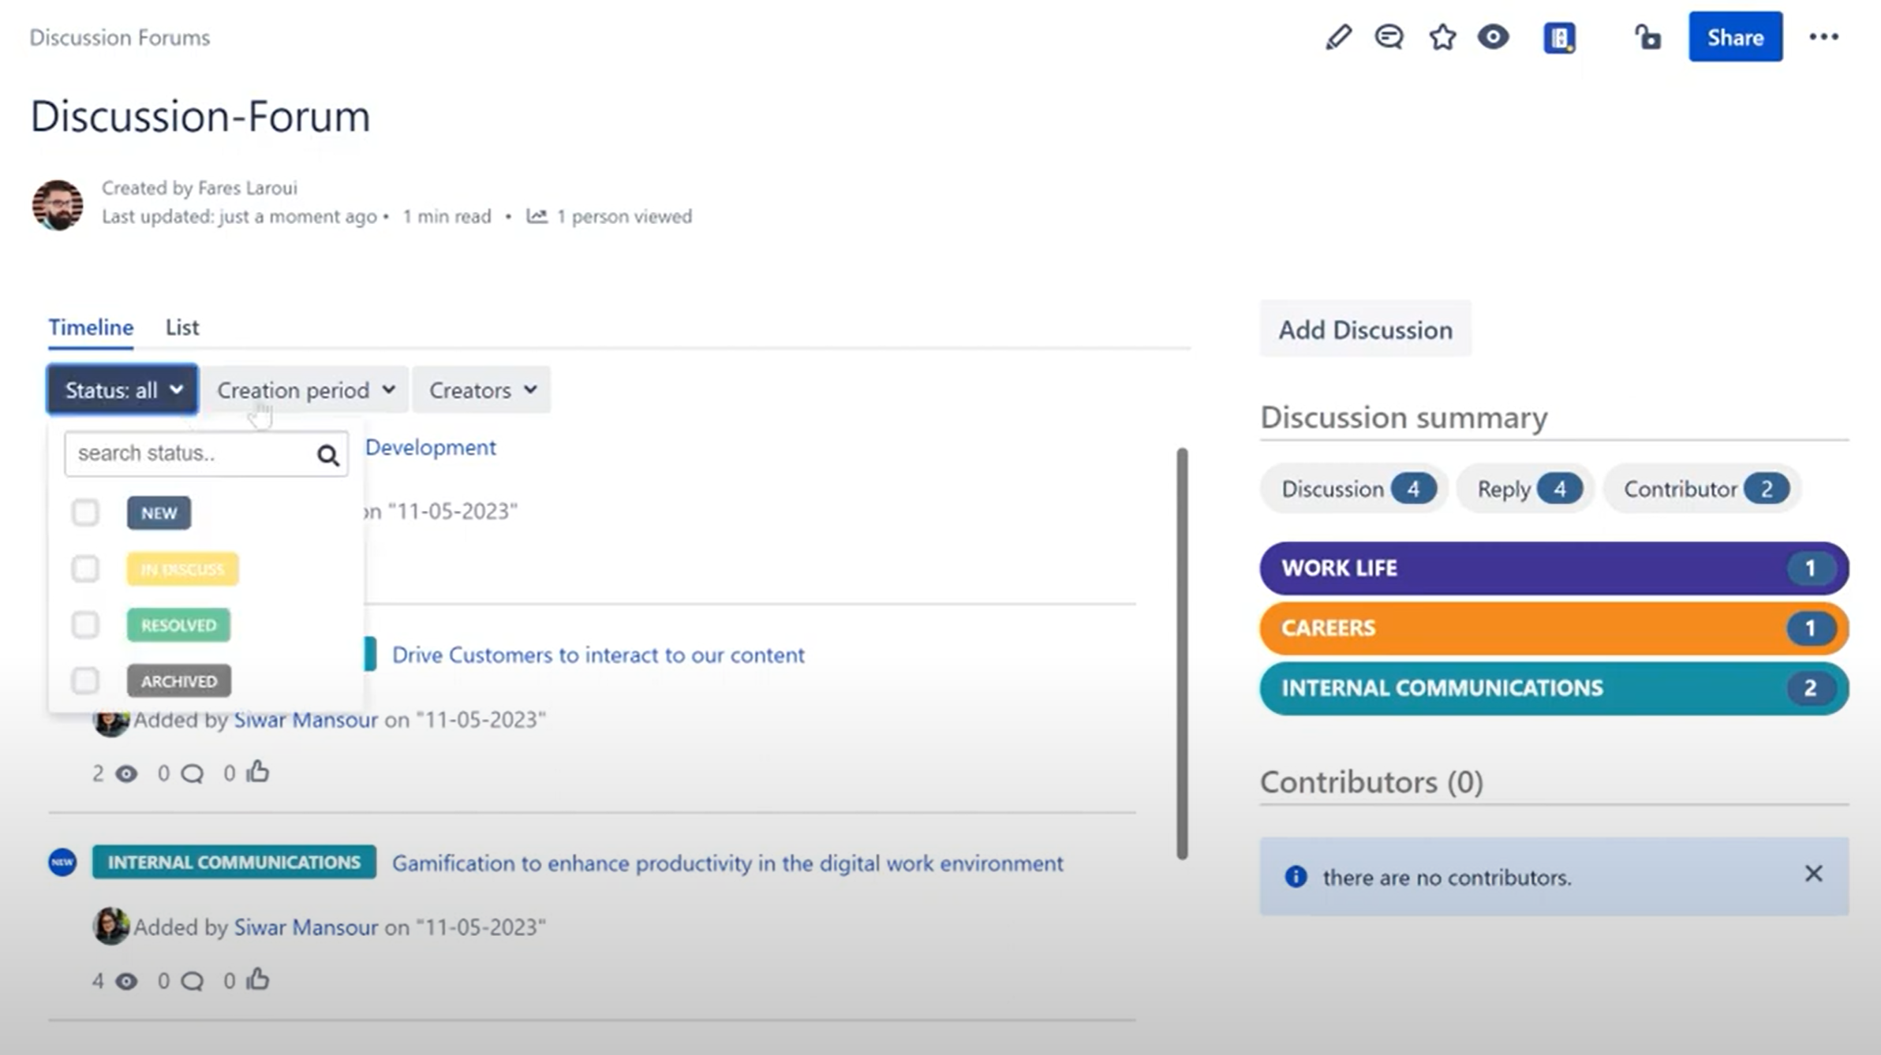Click the Add Discussion button
Viewport: 1881px width, 1055px height.
(1365, 329)
